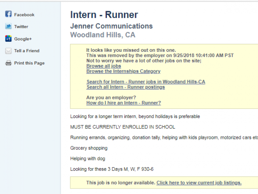Screen dimensions: 258x194
Task: Click the Intern - Runner job title heading
Action: coord(104,15)
